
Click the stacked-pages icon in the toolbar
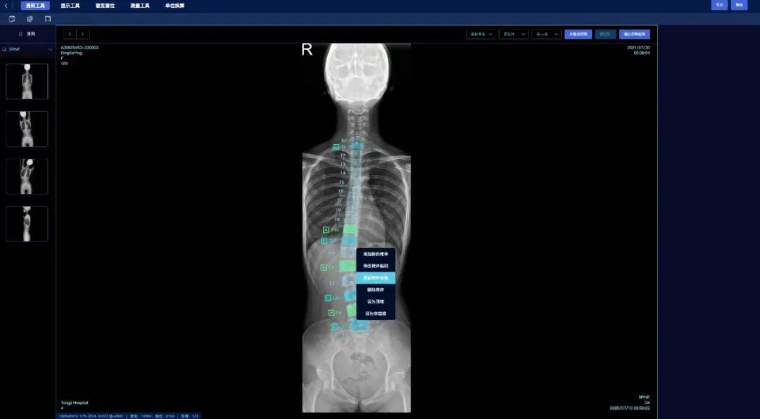pos(30,19)
